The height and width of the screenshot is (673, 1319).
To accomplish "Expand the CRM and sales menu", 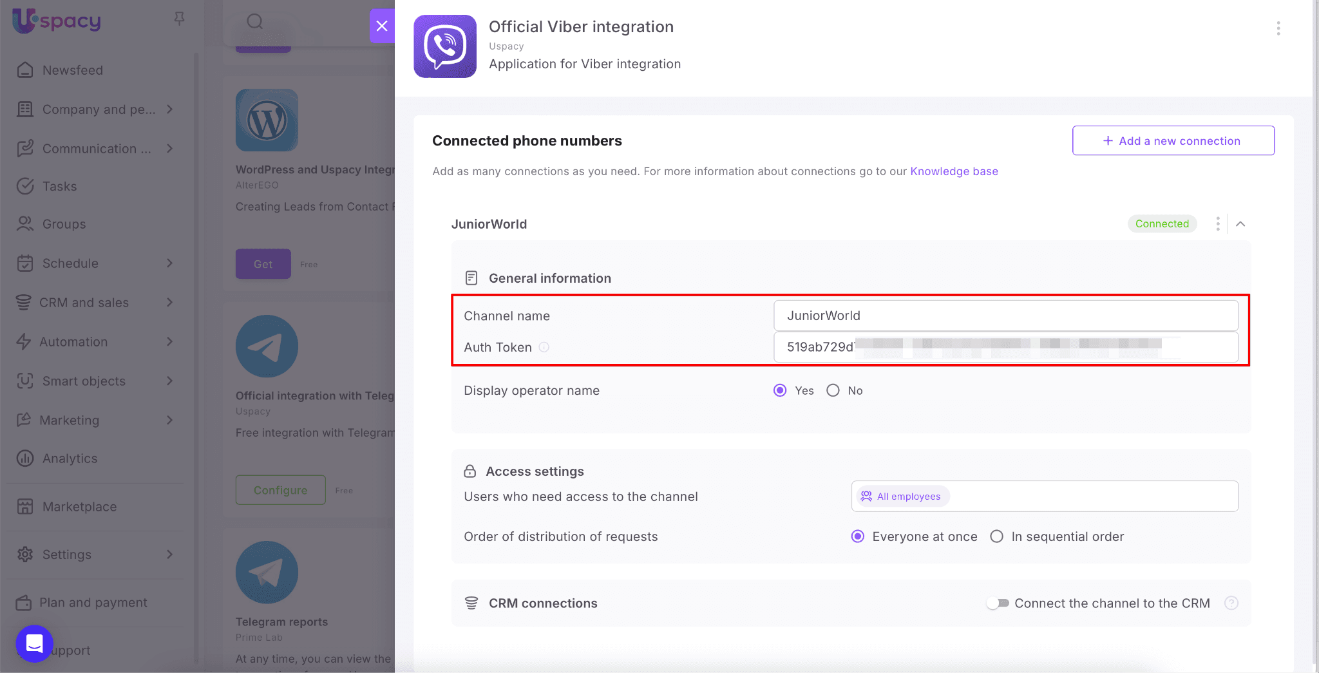I will (x=169, y=302).
